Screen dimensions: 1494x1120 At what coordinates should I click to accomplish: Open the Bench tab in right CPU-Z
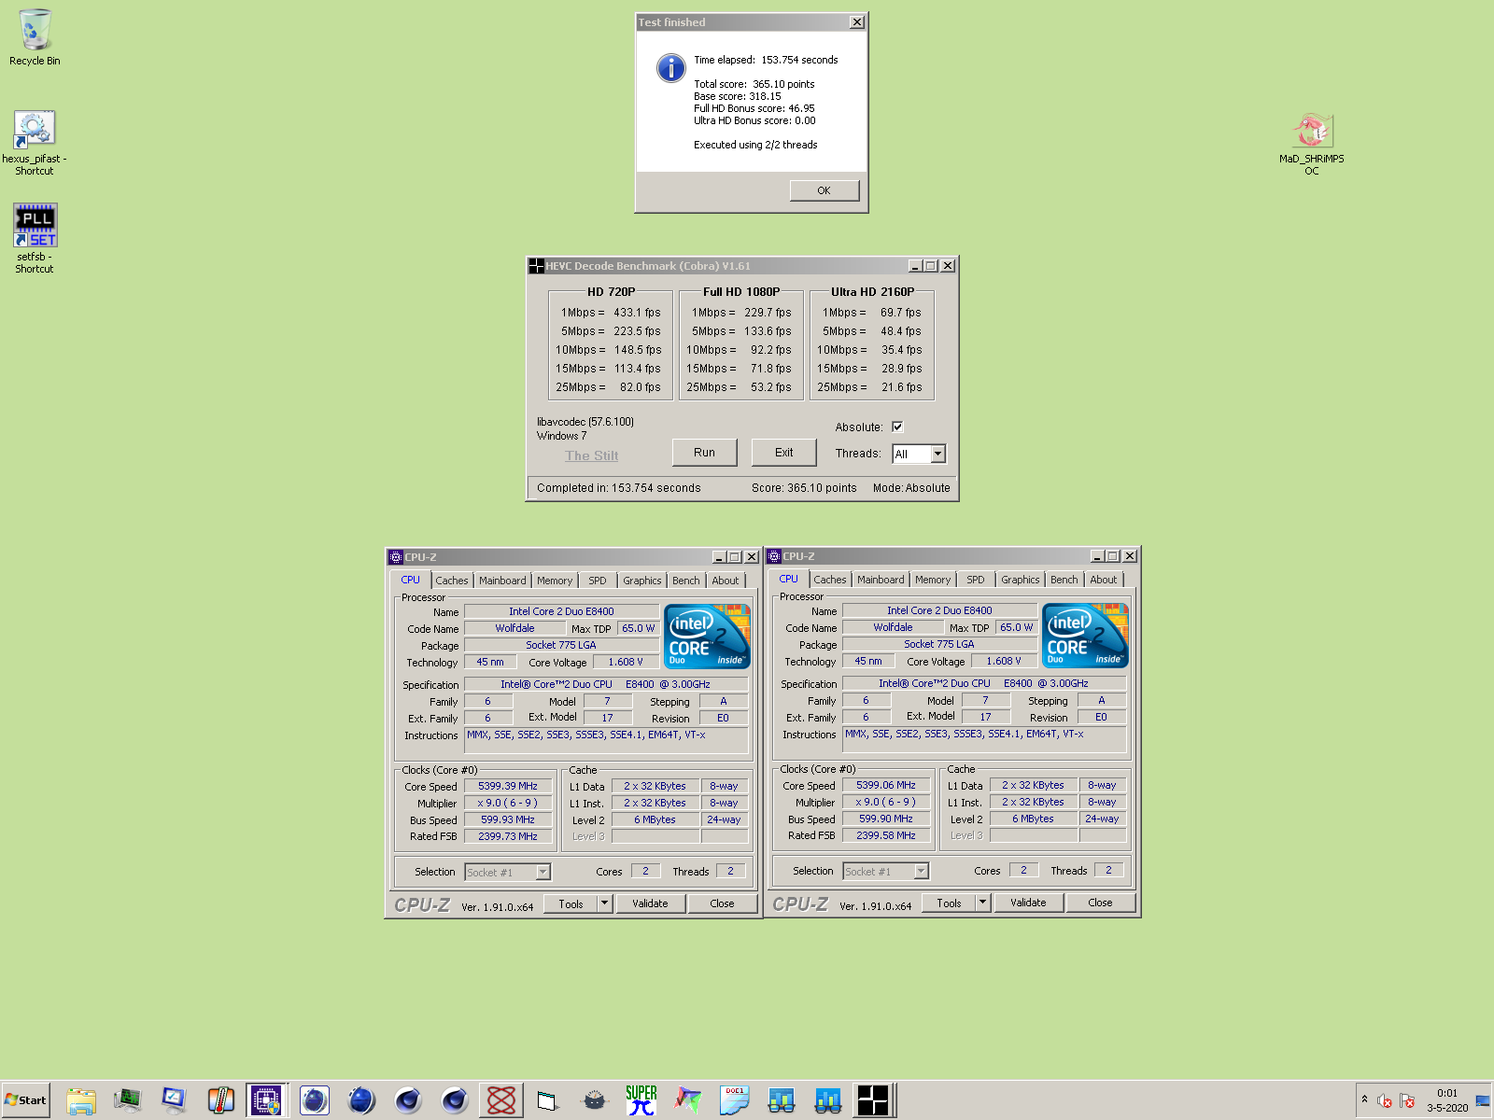click(x=1064, y=580)
